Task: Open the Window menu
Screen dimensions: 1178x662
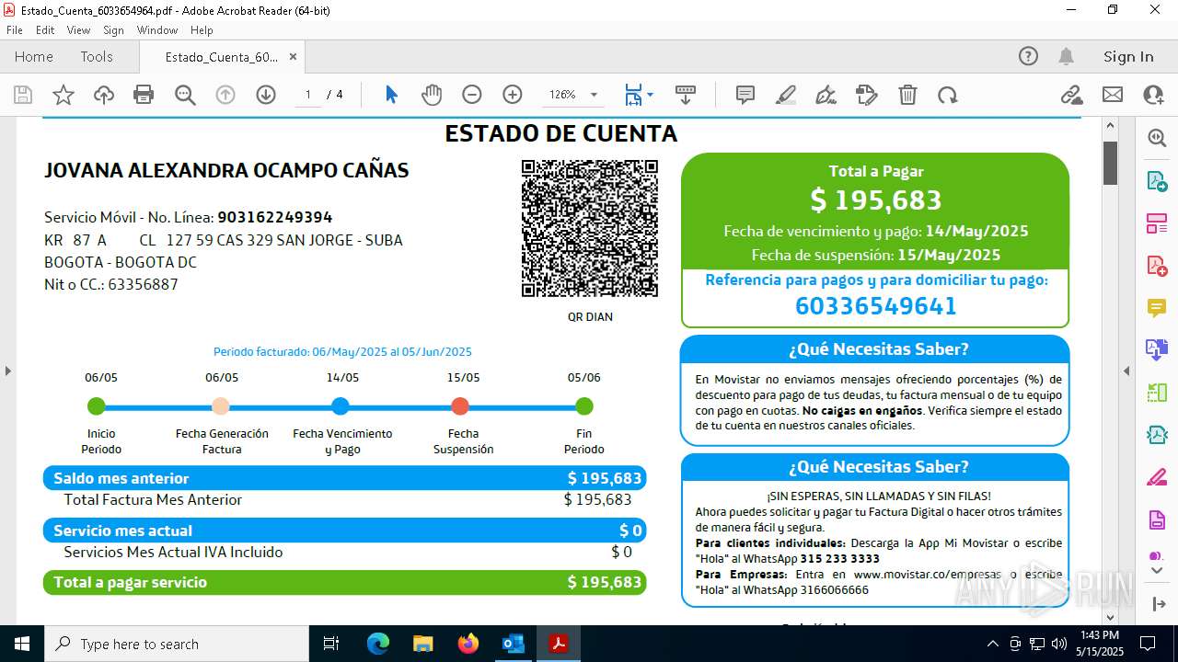Action: tap(157, 30)
